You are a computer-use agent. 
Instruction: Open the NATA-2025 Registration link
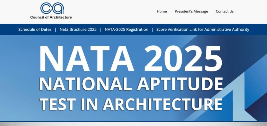(126, 30)
